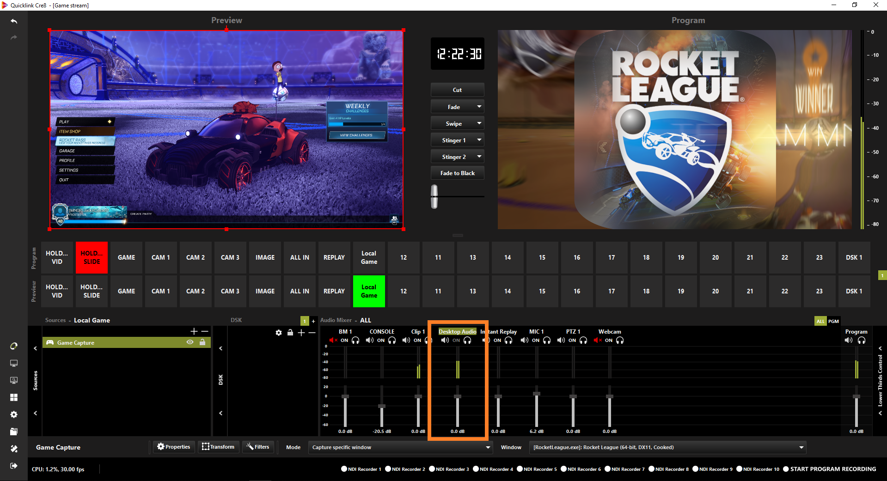
Task: Start program recording with its radio button
Action: click(x=786, y=469)
